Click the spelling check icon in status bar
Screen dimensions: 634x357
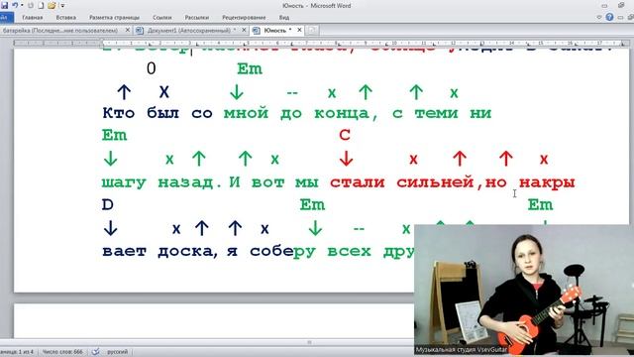click(x=96, y=352)
